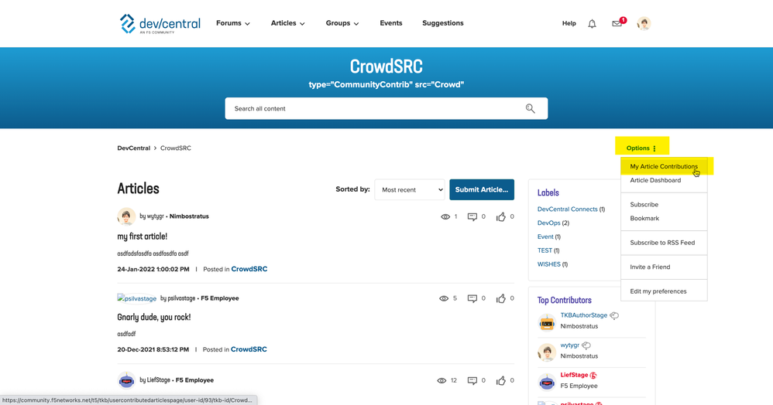This screenshot has width=773, height=405.
Task: Select Article Dashboard option
Action: (655, 180)
